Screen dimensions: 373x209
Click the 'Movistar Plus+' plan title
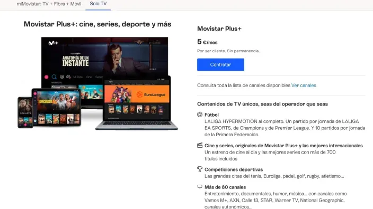(x=219, y=28)
